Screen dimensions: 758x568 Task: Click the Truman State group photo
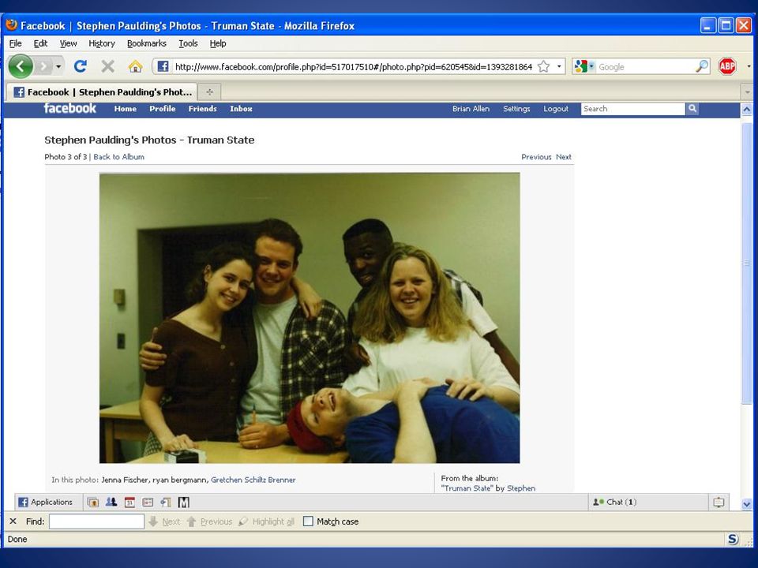(x=310, y=318)
